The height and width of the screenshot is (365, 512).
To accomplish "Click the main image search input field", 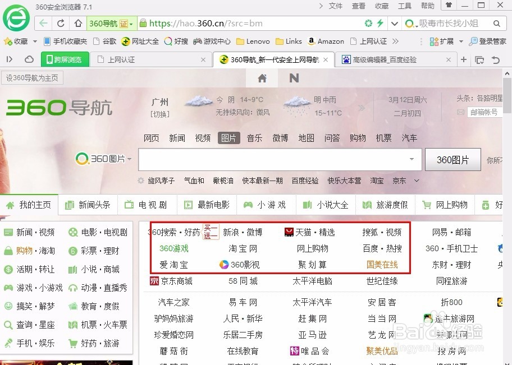I will tap(280, 159).
